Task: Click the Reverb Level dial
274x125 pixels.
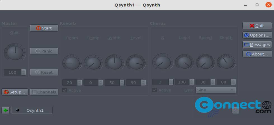Action: click(136, 62)
